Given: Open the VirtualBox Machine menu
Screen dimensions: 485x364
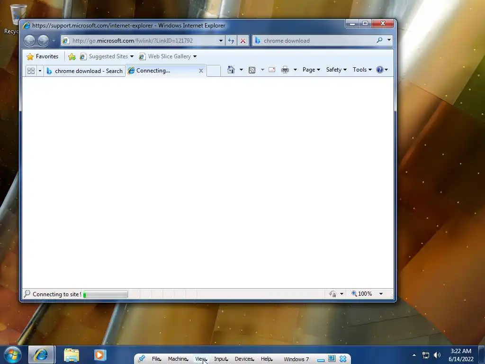Looking at the screenshot, I should coord(178,359).
